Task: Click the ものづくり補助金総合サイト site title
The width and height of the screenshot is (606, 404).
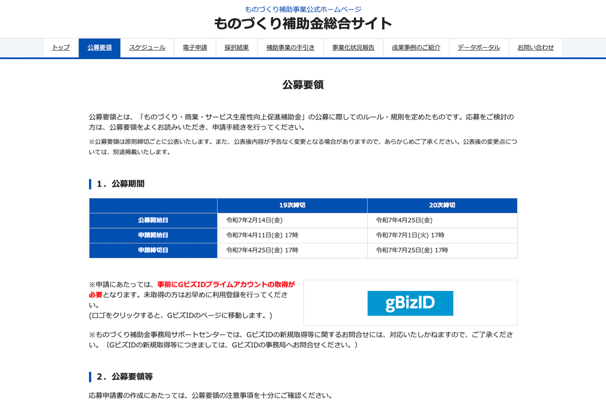Action: tap(303, 23)
